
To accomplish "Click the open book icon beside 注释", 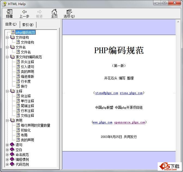I will coord(12,91).
